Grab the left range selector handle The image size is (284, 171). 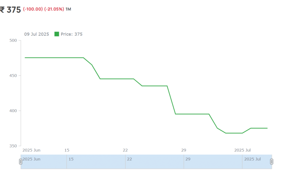(21, 162)
